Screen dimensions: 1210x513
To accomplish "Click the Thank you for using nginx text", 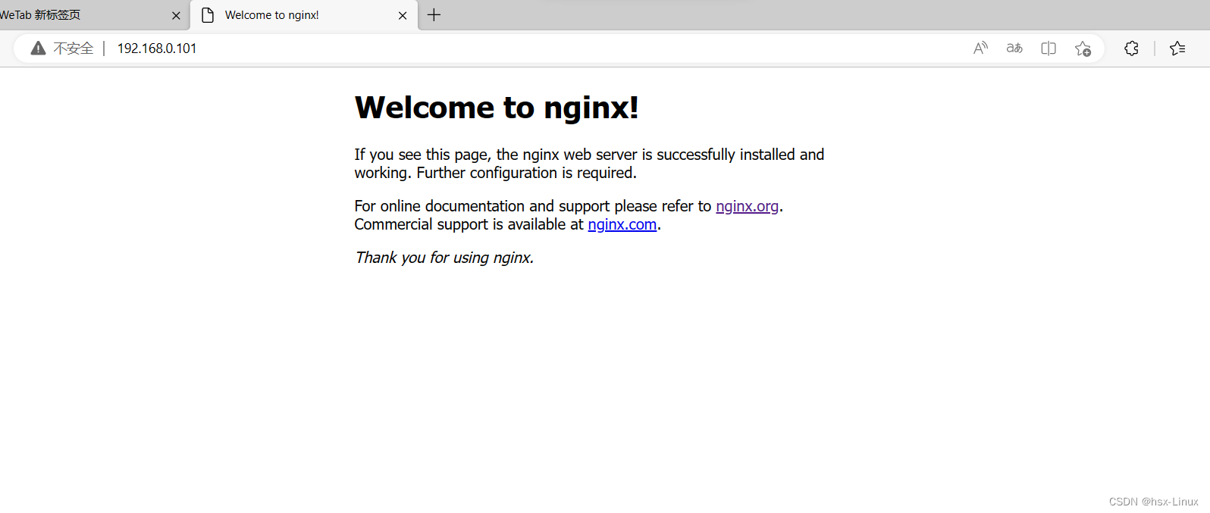I will [444, 258].
